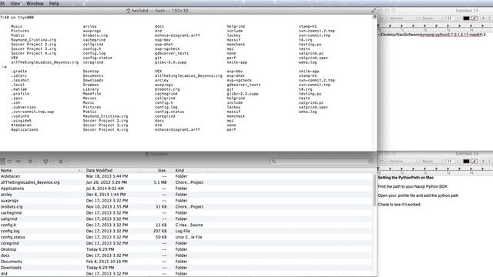Click font size field in Untitled 15
The height and width of the screenshot is (277, 493).
pyautogui.click(x=450, y=18)
